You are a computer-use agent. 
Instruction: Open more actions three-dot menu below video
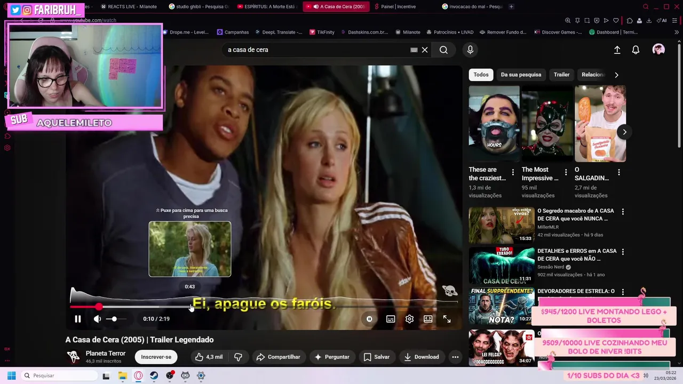coord(455,357)
